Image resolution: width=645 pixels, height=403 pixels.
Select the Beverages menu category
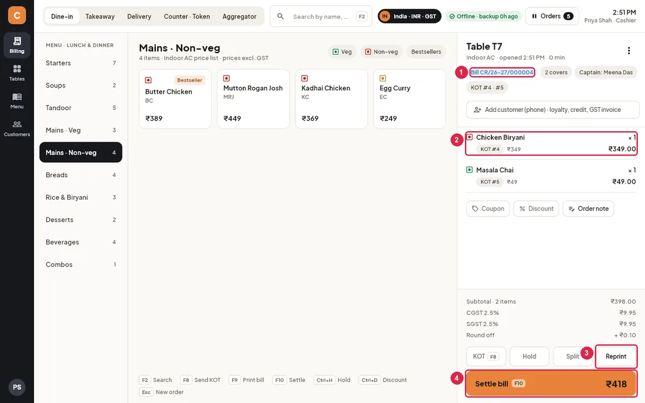(x=81, y=242)
